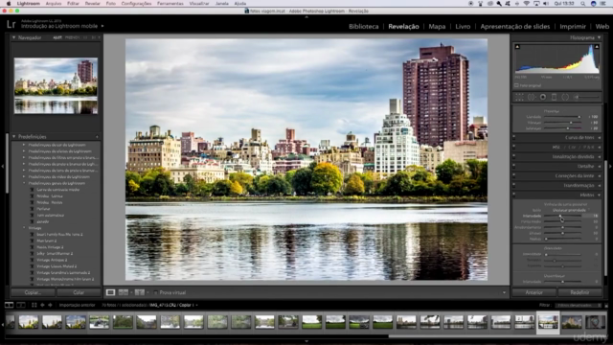Enable the Prova virtual checkbox
Image resolution: width=613 pixels, height=345 pixels.
tap(155, 292)
